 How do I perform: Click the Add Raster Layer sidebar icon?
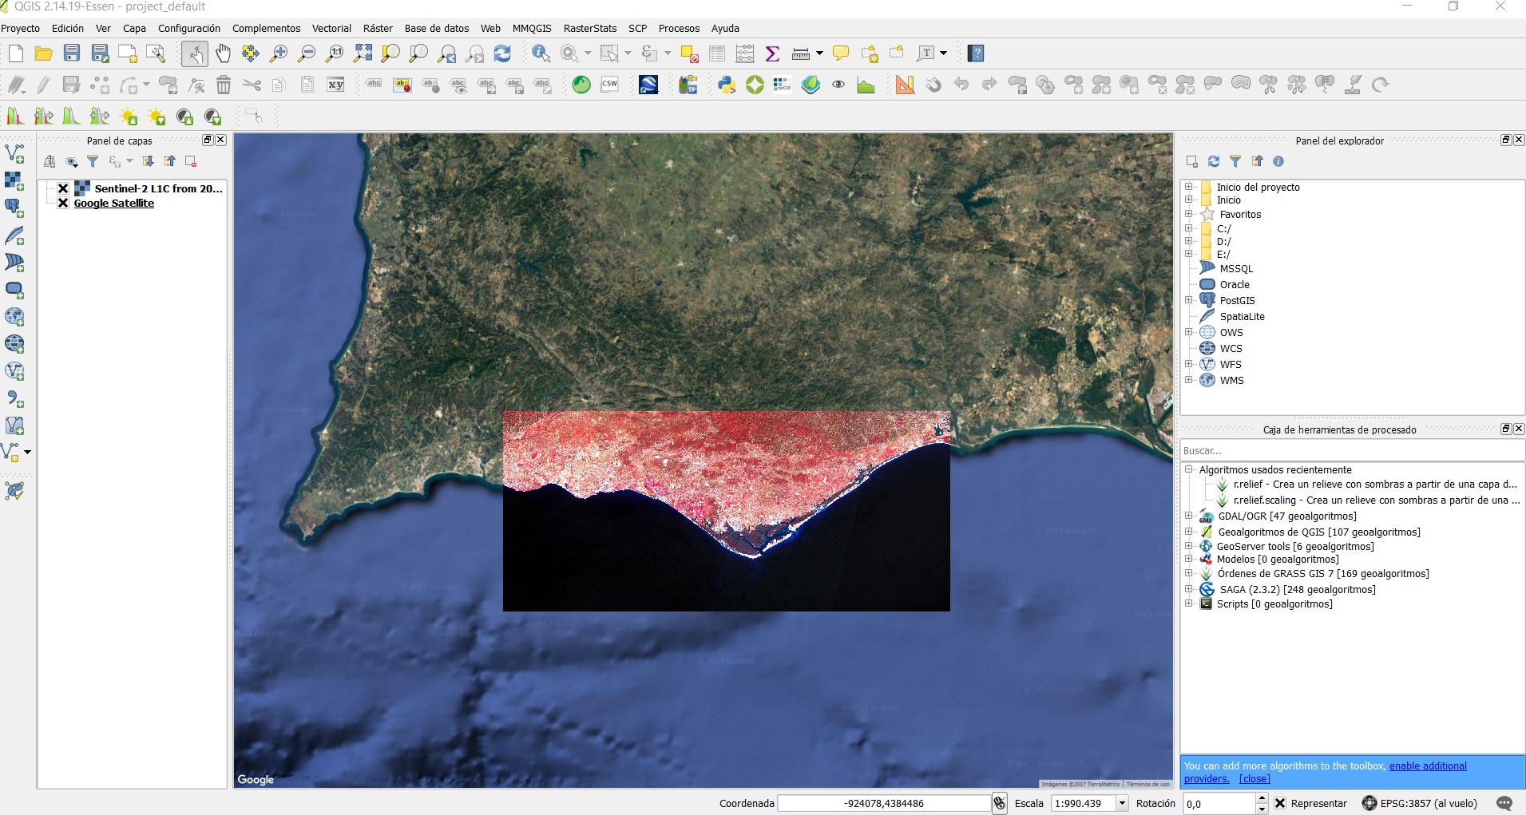14,180
